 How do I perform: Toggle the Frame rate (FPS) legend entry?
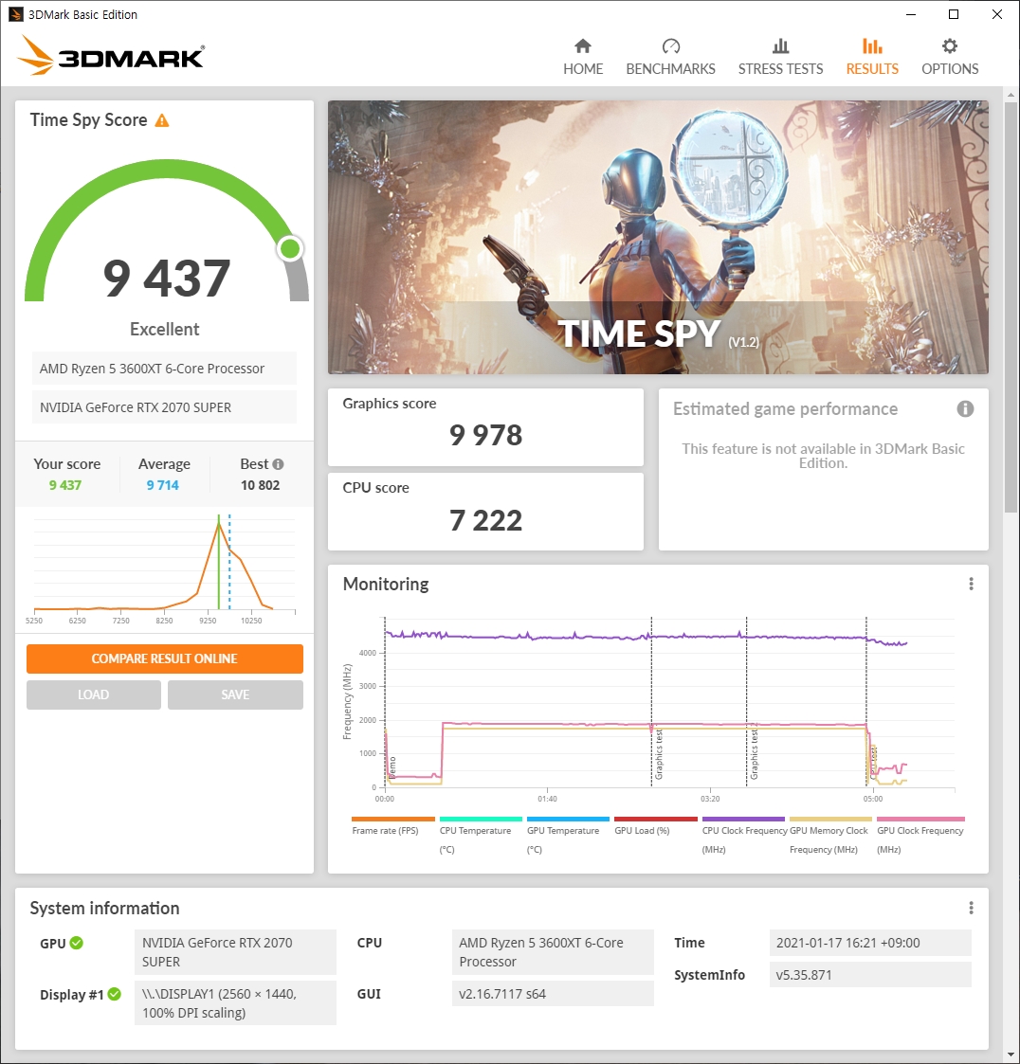[x=392, y=826]
